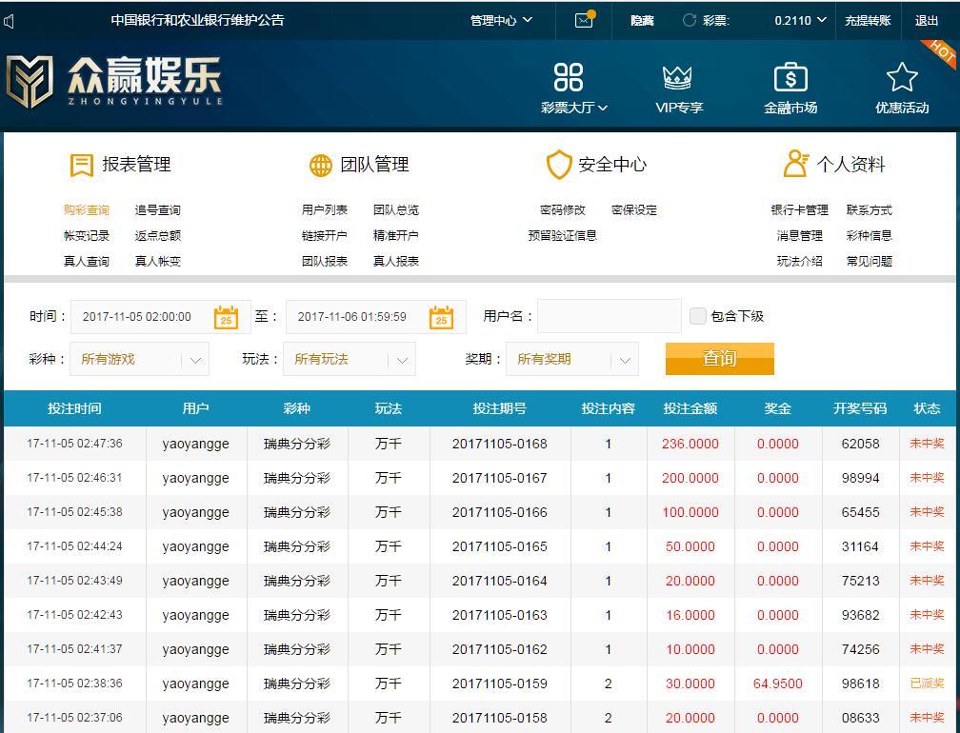Open the start time calendar picker
This screenshot has width=960, height=733.
point(226,317)
